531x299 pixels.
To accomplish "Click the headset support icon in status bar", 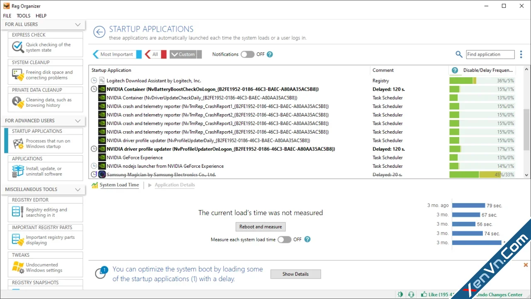I will pyautogui.click(x=411, y=294).
